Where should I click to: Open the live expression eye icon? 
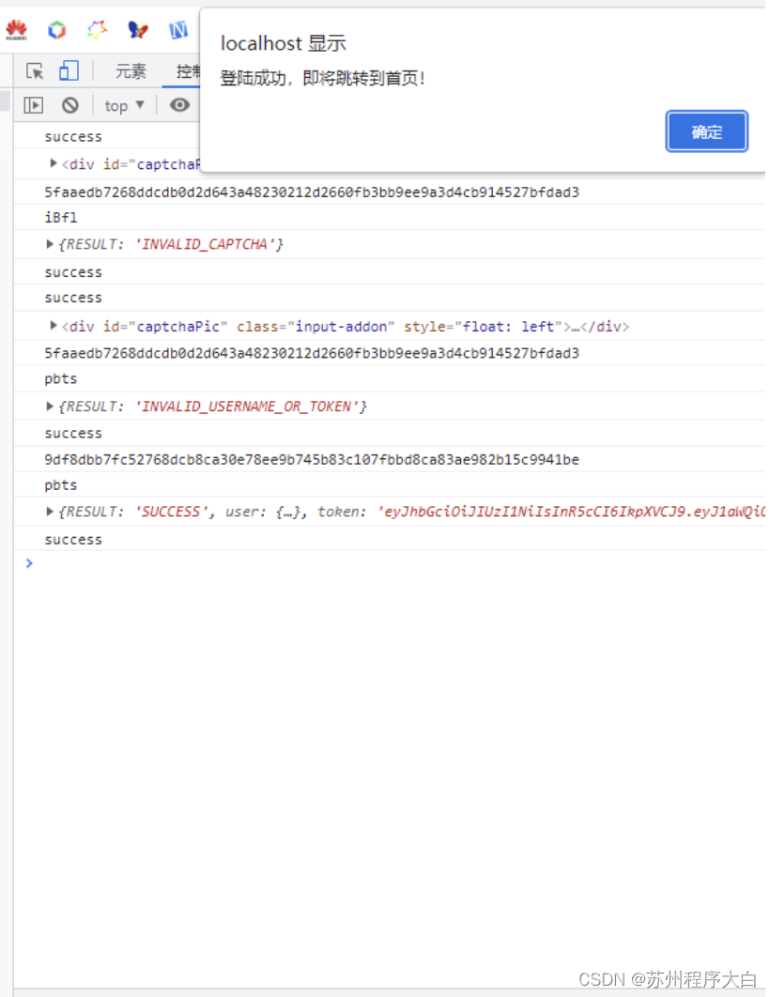180,105
